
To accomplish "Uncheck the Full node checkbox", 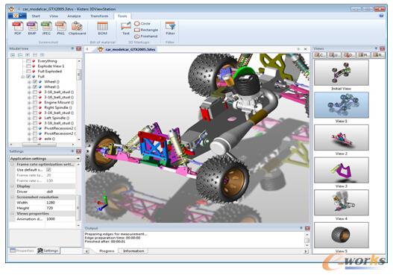I will tap(28, 76).
